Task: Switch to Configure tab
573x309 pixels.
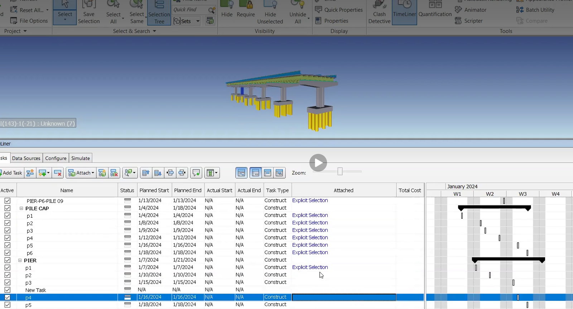Action: pos(56,158)
